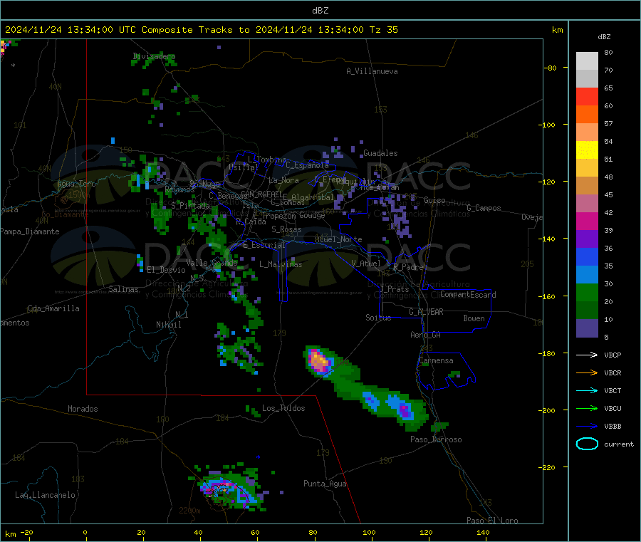Screen dimensions: 641x542
Task: Click the Guadales map label
Action: tap(380, 153)
